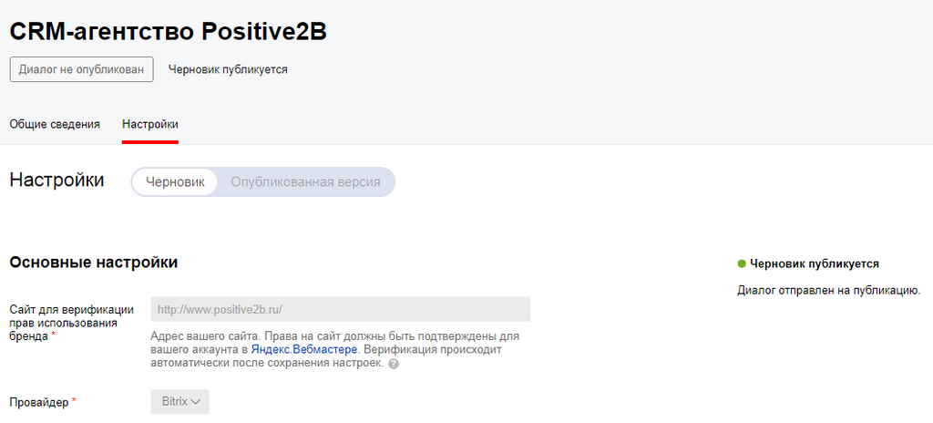The width and height of the screenshot is (933, 423).
Task: Switch to the Настройки tab
Action: coord(150,125)
